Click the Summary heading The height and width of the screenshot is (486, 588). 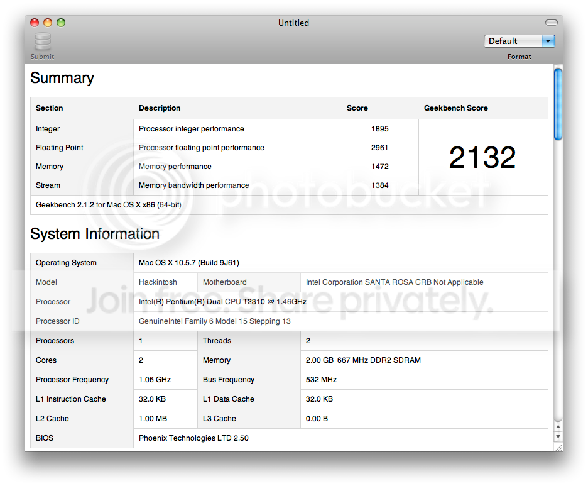[62, 78]
